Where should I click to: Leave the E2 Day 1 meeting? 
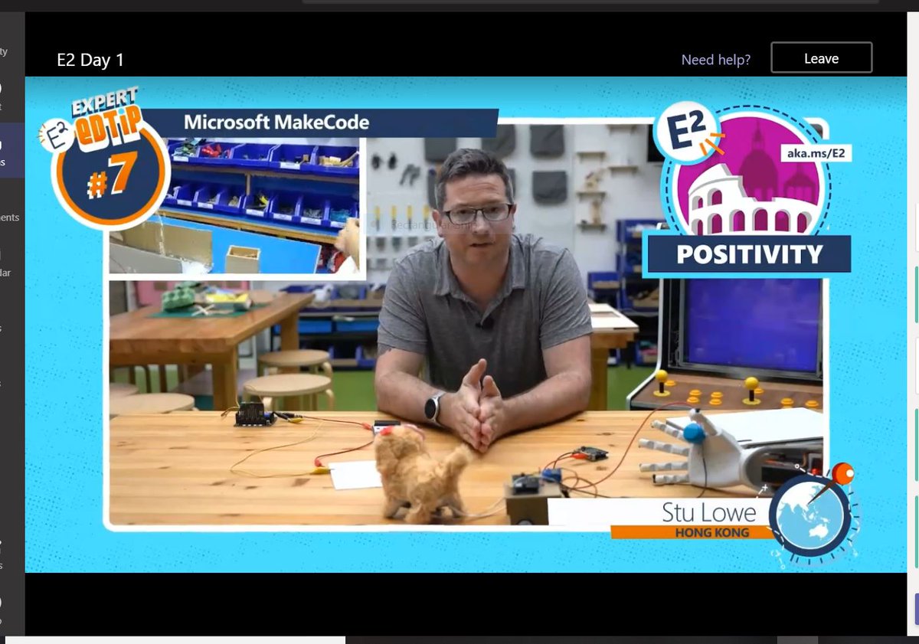pyautogui.click(x=821, y=58)
